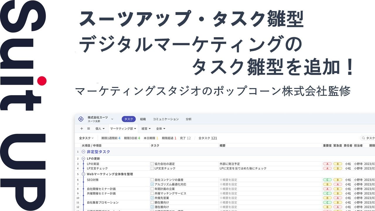375x211 pixels.
Task: Collapse the LPの更新 section
Action: coord(83,159)
